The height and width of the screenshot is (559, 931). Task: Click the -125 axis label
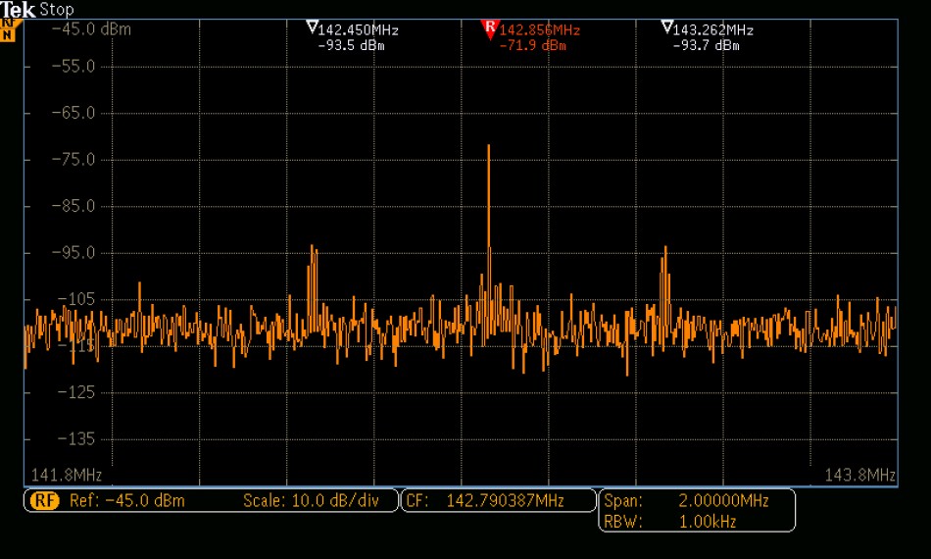point(76,392)
